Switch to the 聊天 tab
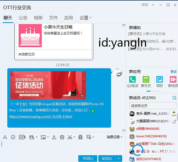Screen dimensions: 178x162 tap(8, 18)
